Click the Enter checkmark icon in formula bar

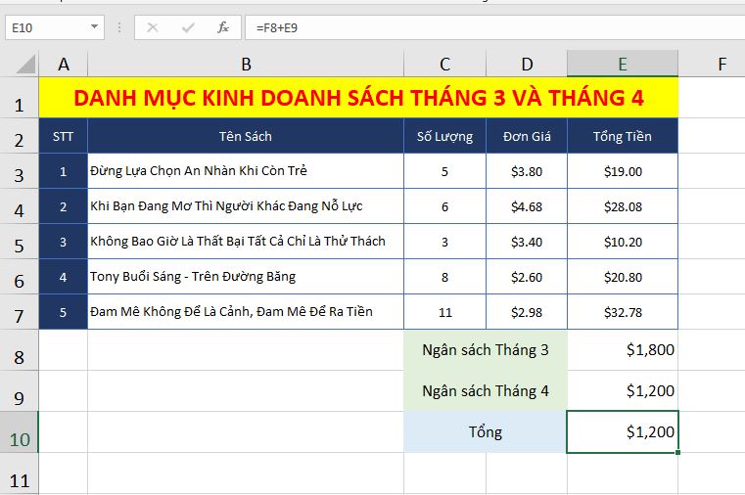(188, 27)
